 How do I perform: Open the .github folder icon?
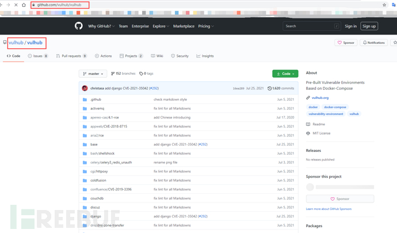pos(85,100)
